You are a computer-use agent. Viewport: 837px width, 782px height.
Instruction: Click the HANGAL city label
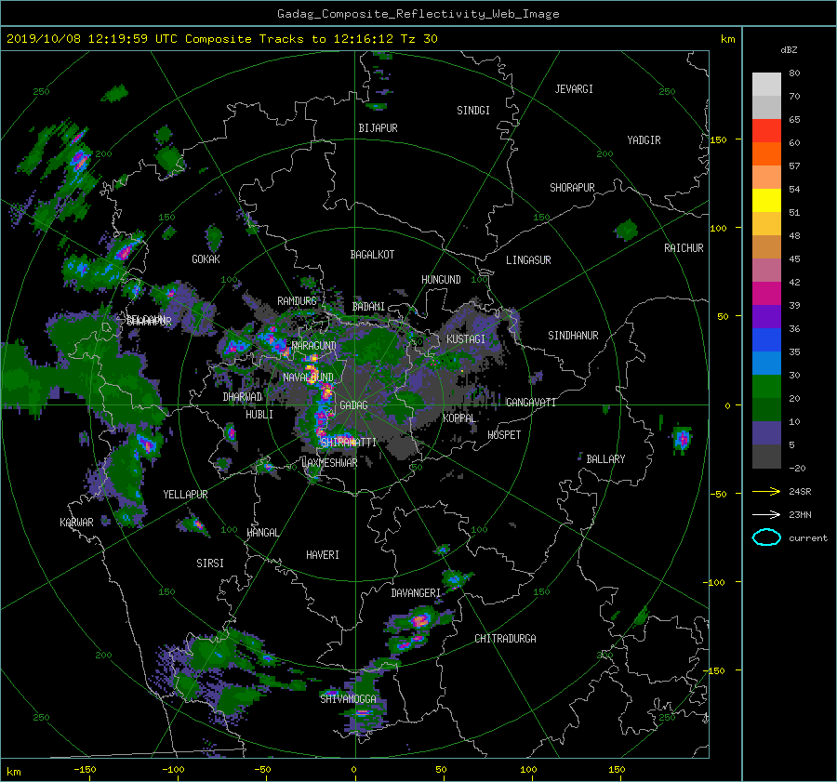coord(262,533)
